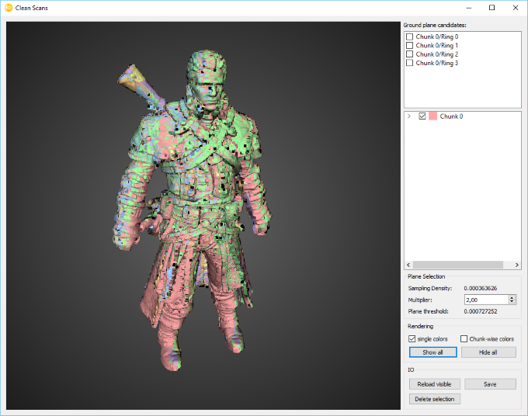Uncheck the single colors option

coord(412,339)
